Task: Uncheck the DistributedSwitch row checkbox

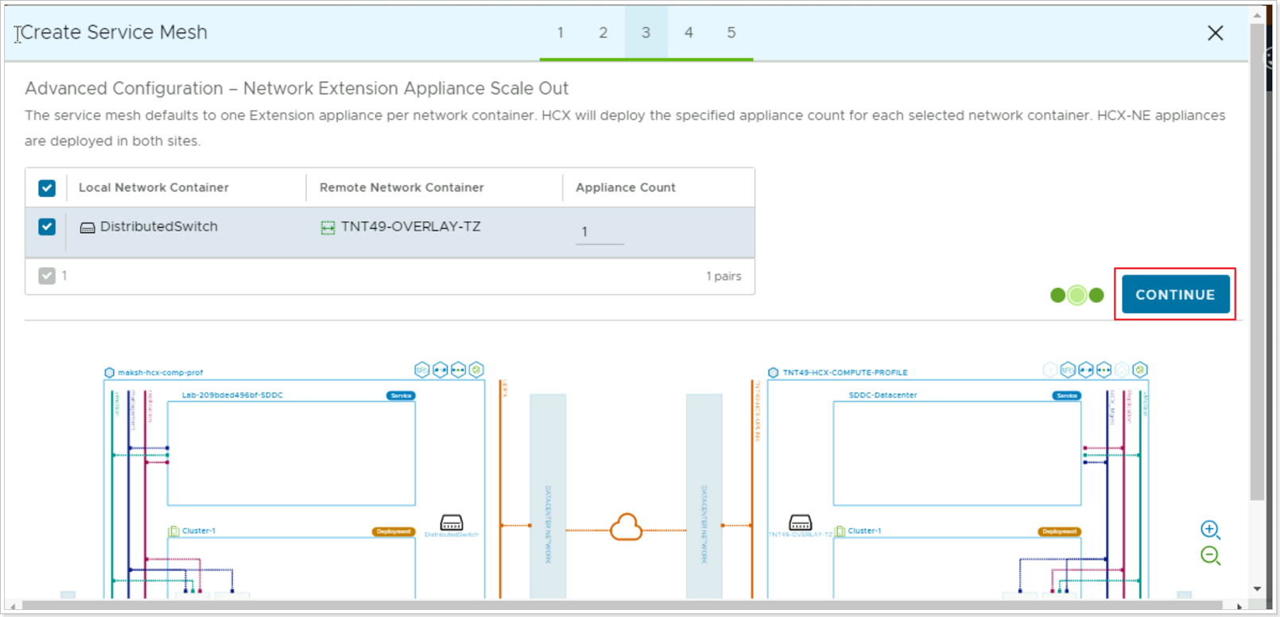Action: click(x=47, y=227)
